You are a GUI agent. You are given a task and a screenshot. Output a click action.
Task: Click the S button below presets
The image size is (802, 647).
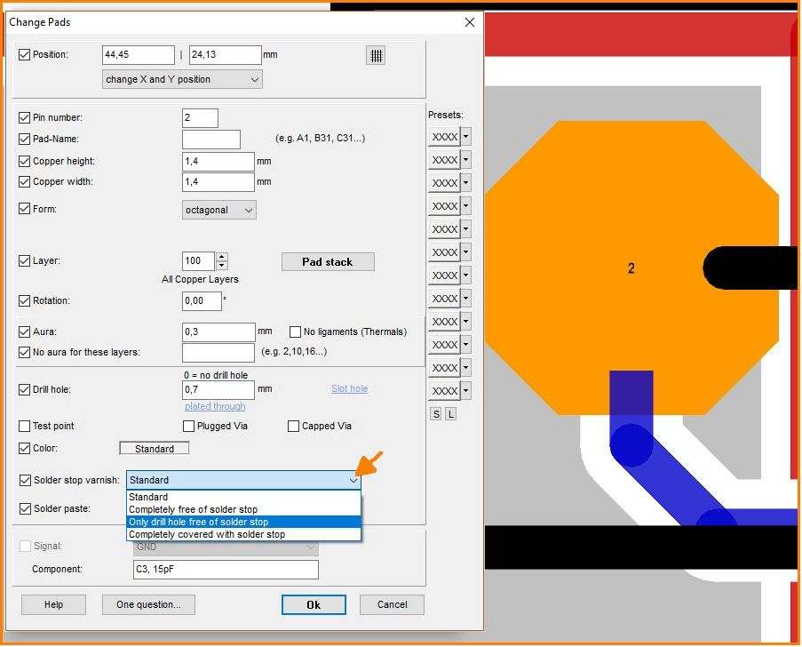(x=436, y=414)
